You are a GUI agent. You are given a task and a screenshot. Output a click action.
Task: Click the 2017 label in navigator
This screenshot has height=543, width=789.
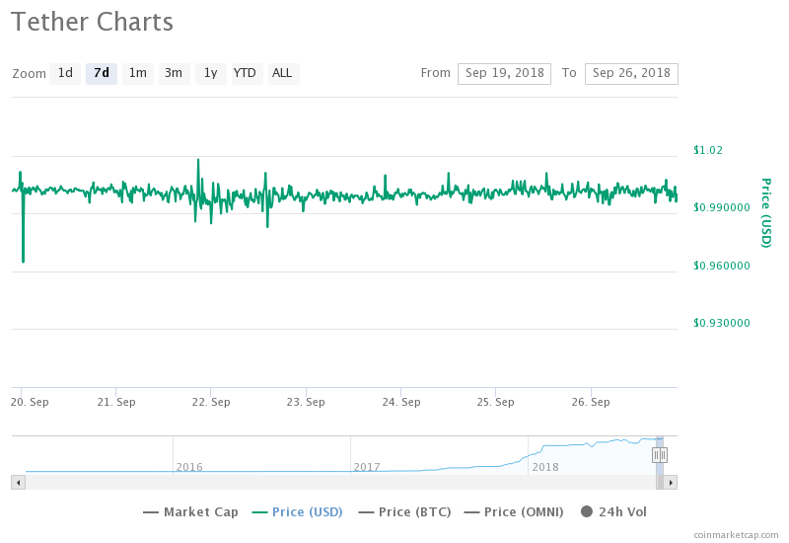click(x=367, y=467)
